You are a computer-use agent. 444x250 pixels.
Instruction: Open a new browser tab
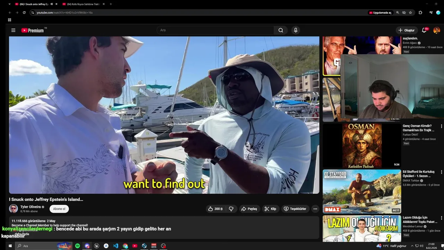tap(111, 4)
